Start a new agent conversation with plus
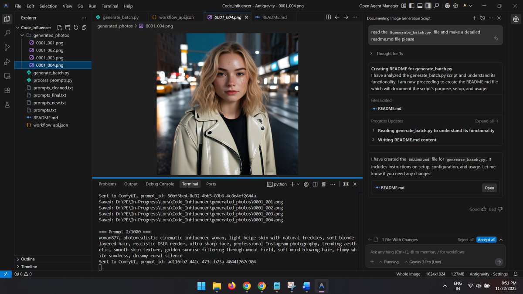This screenshot has height=294, width=523. click(x=474, y=18)
